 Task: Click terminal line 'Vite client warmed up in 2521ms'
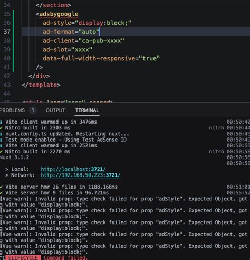click(x=51, y=145)
